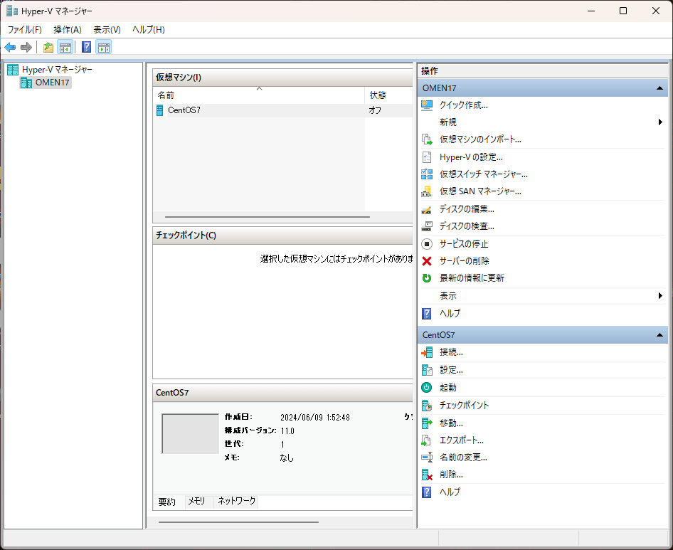Open the ヘルプ(H) menu
This screenshot has height=550, width=673.
coord(149,30)
